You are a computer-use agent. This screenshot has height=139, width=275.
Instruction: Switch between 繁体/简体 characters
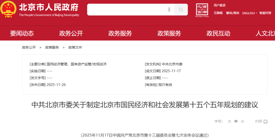(233, 13)
